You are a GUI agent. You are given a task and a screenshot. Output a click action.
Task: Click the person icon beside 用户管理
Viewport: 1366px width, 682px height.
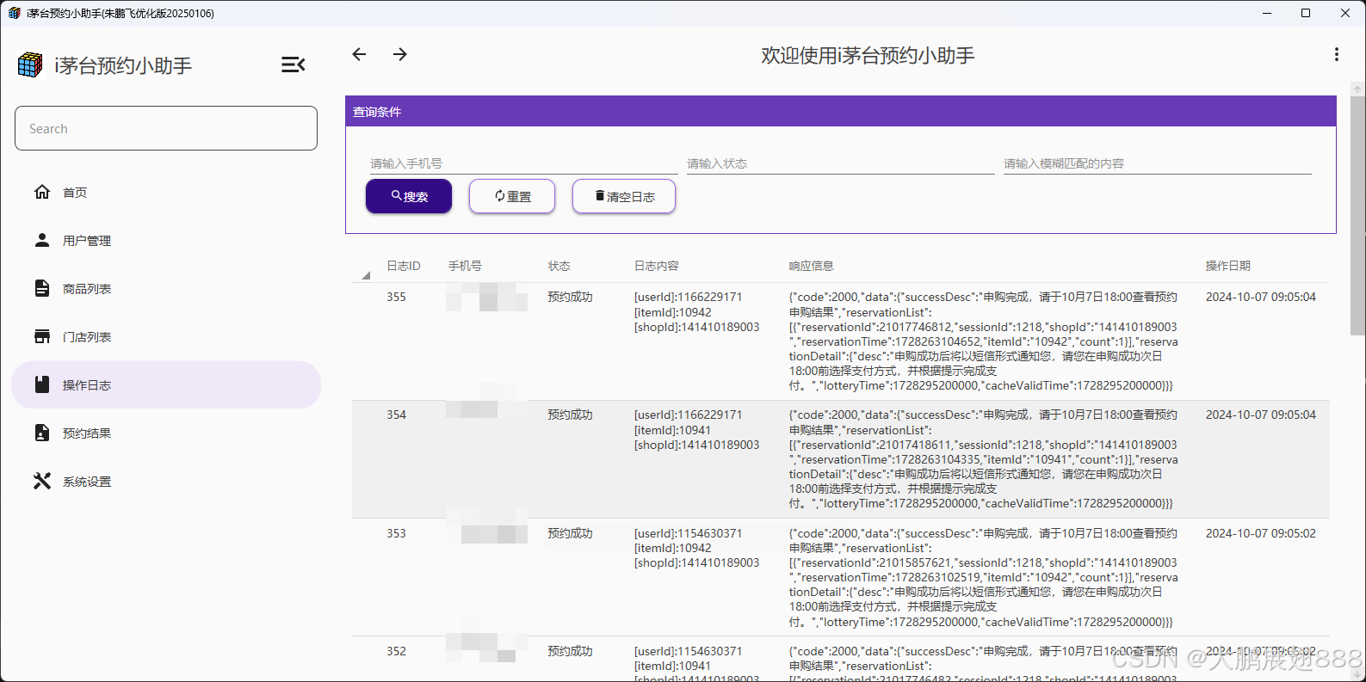[42, 240]
